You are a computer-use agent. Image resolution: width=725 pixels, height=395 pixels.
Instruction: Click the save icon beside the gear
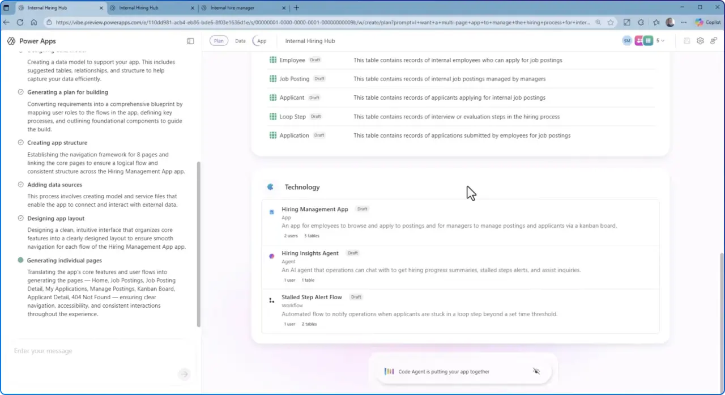pyautogui.click(x=686, y=41)
